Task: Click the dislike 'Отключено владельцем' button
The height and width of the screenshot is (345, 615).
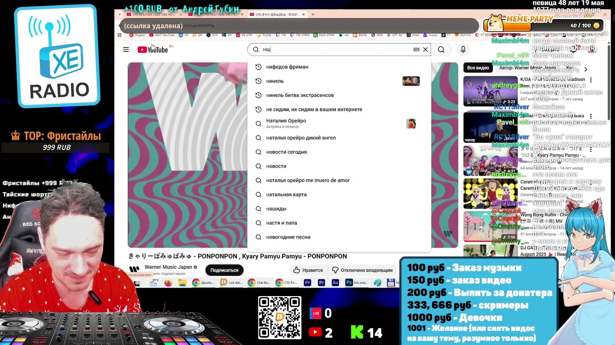Action: (362, 270)
